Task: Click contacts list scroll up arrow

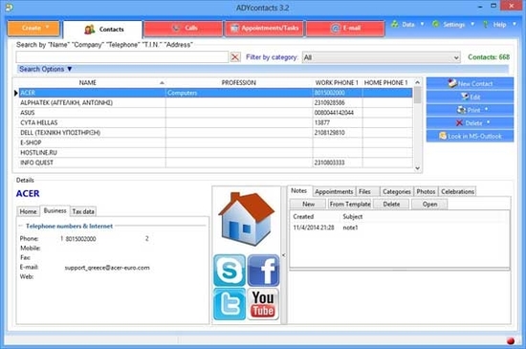Action: point(417,82)
